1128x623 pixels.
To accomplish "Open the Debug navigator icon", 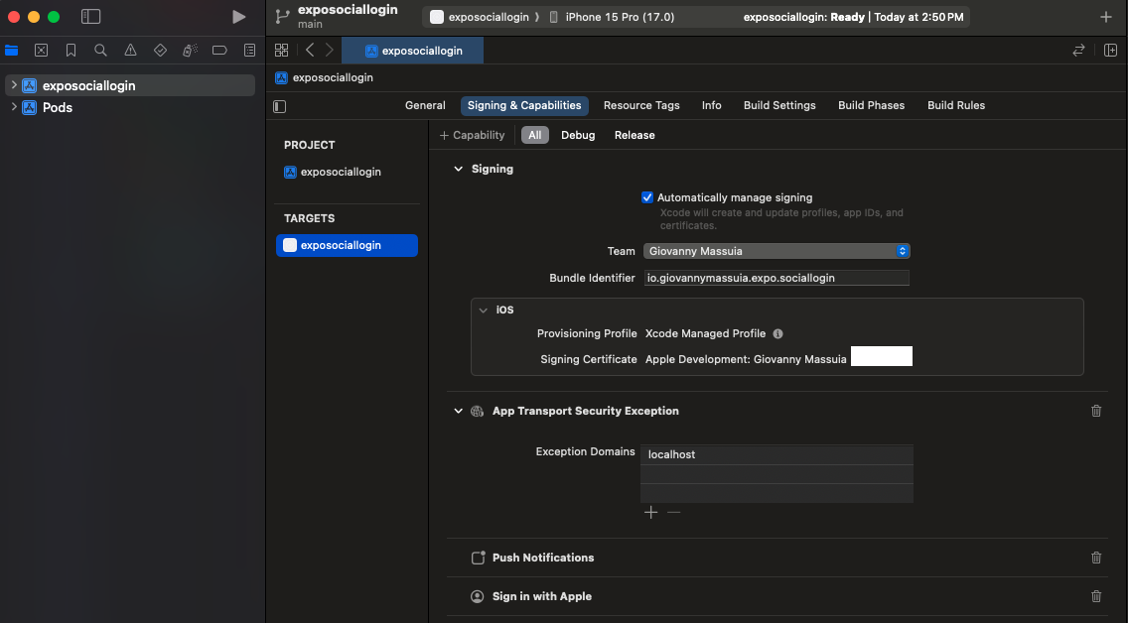I will click(190, 51).
